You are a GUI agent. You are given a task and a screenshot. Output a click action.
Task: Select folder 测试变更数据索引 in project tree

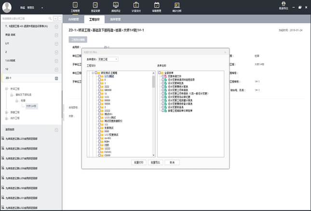[x=113, y=121]
